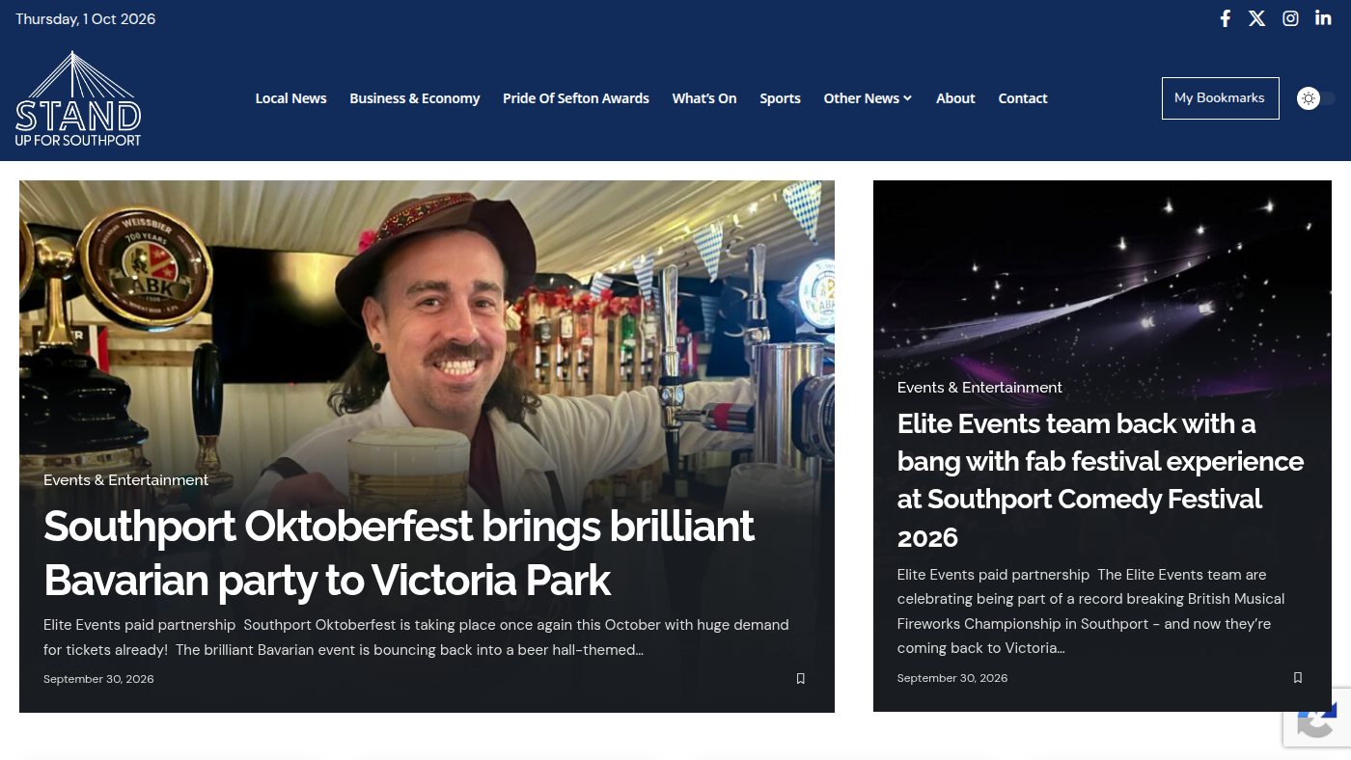Click the Stand Up For Southport logo

78,98
